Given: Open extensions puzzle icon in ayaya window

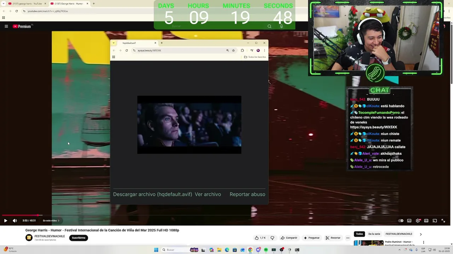Looking at the screenshot, I should 242,50.
